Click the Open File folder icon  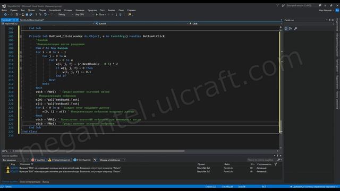coord(23,14)
